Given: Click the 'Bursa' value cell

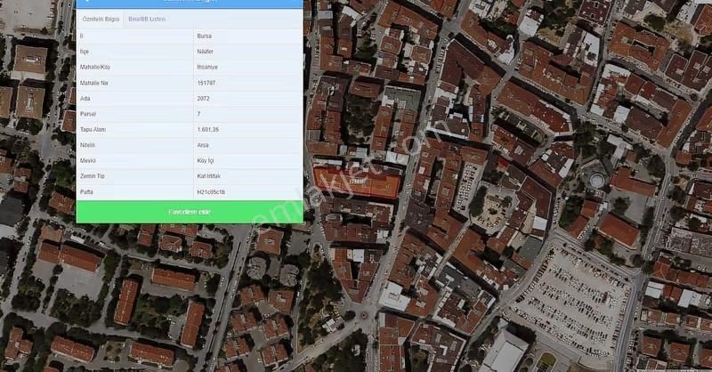Looking at the screenshot, I should pyautogui.click(x=204, y=36).
